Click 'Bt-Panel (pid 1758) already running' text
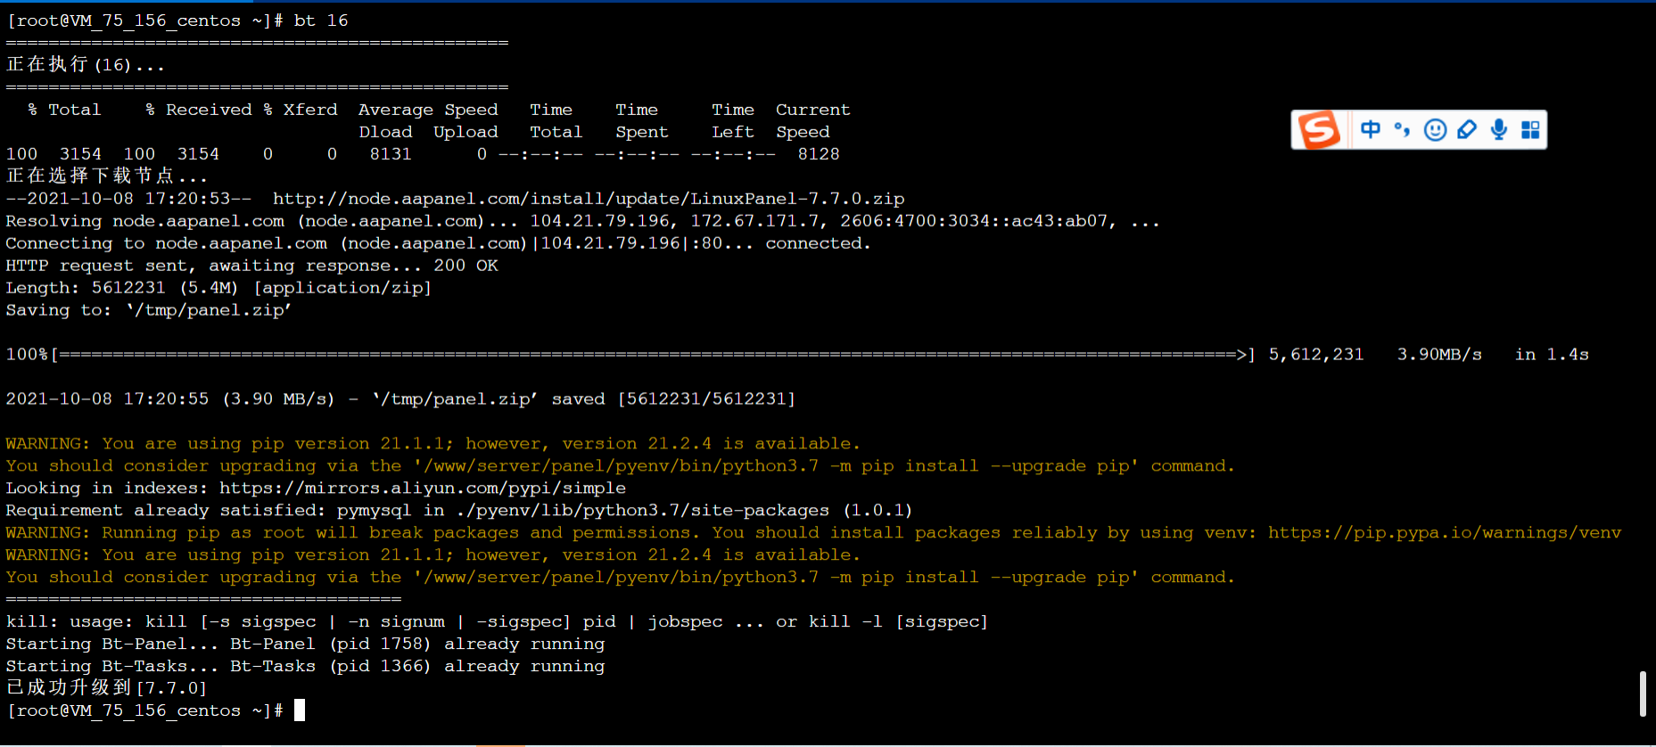 [417, 644]
